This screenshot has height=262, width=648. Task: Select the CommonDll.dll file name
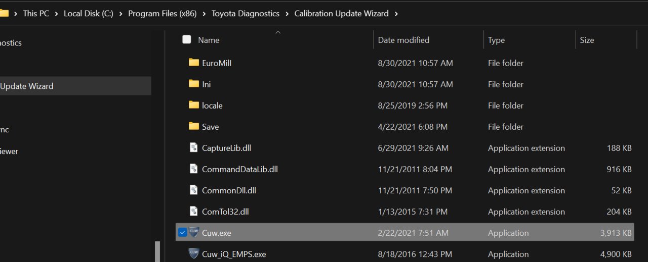229,190
